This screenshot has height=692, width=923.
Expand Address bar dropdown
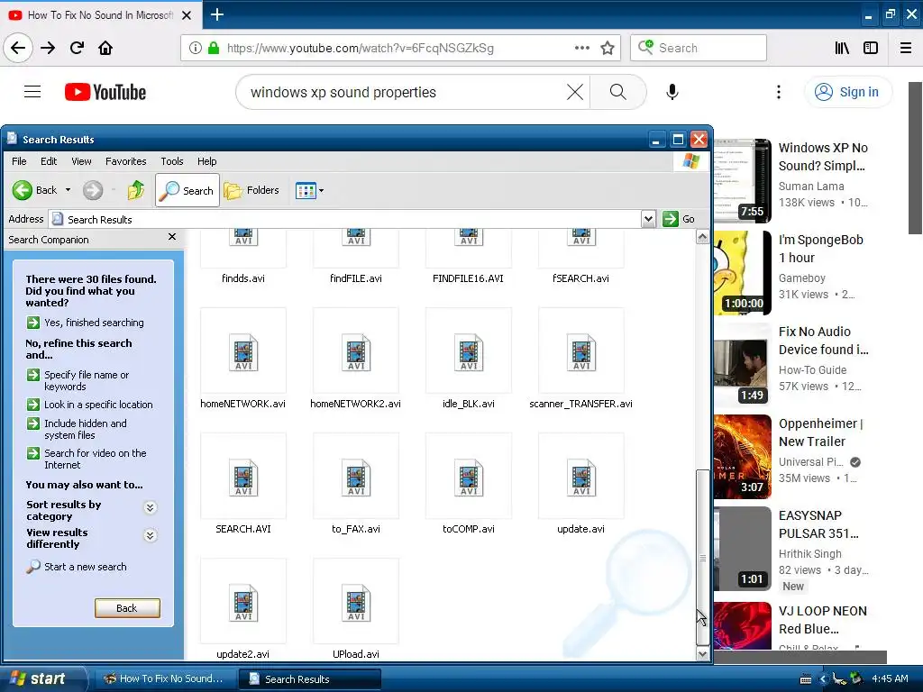point(648,219)
